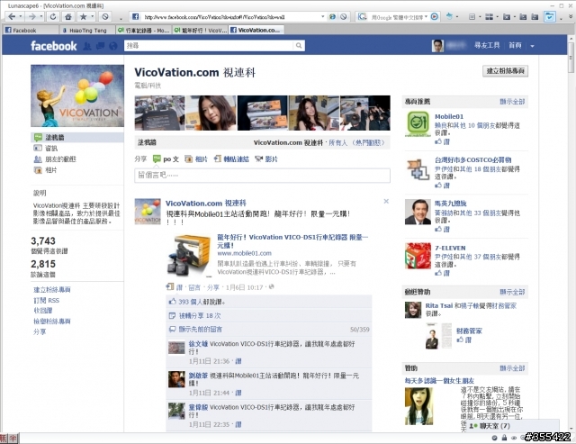Image resolution: width=576 pixels, height=444 pixels.
Task: Choose the po 文 share option
Action: coord(166,159)
